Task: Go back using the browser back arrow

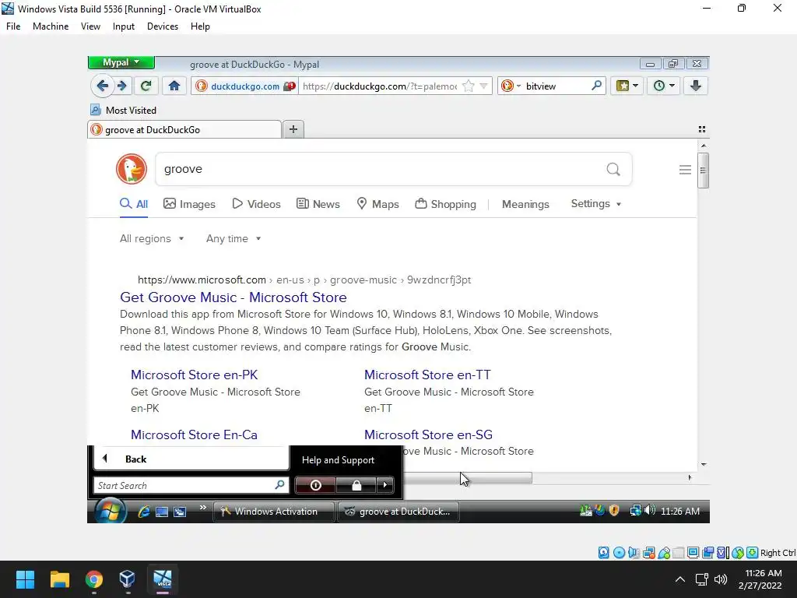Action: (x=102, y=86)
